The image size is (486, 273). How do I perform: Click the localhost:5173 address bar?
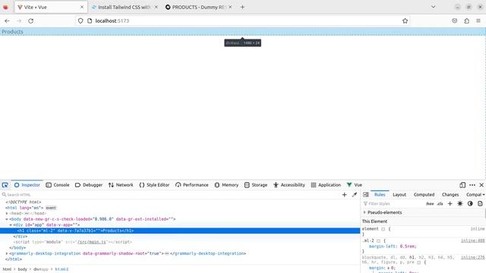pos(243,20)
